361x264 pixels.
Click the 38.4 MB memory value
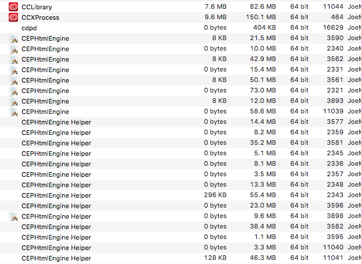[263, 227]
